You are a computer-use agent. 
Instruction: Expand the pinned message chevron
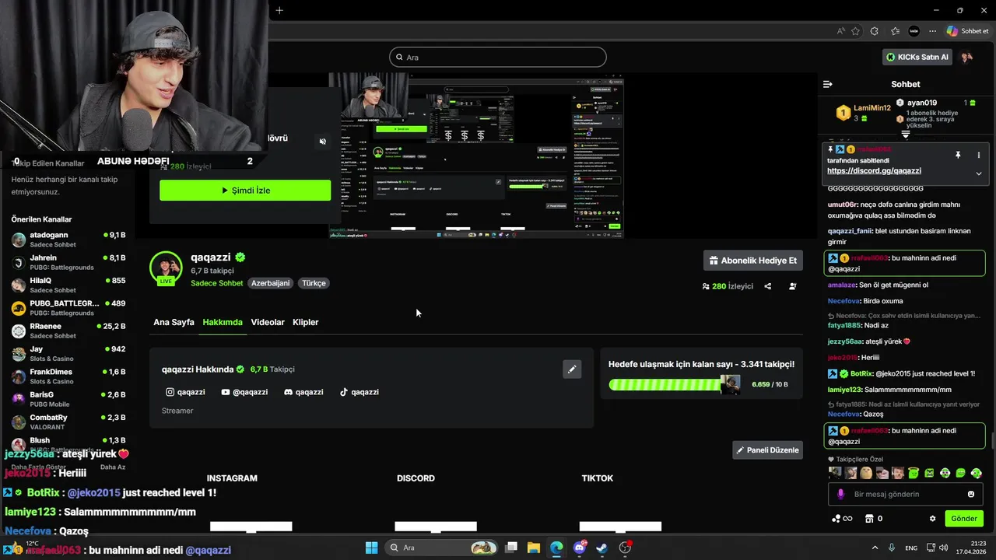pyautogui.click(x=979, y=173)
